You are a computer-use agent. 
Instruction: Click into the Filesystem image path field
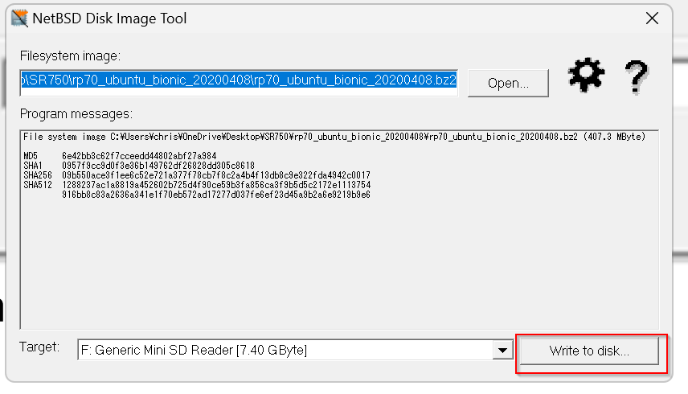tap(240, 83)
